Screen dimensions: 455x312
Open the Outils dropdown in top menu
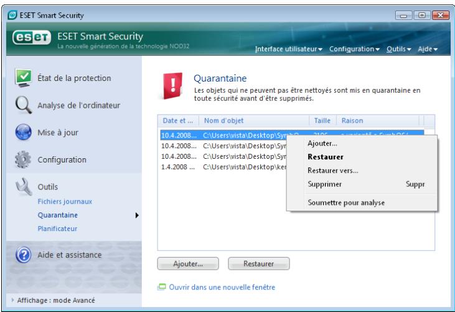coord(399,49)
